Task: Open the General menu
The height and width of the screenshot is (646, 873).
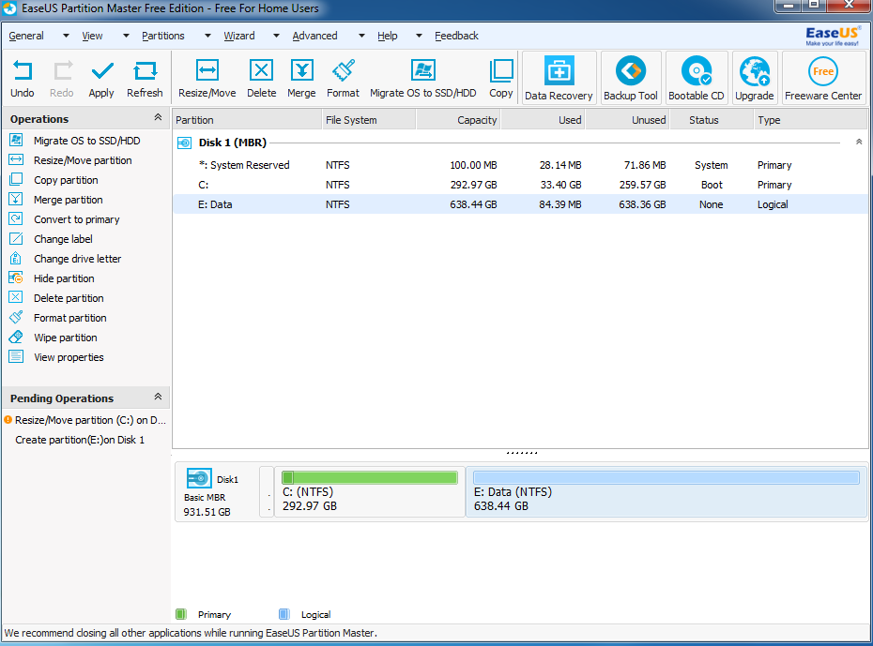Action: pyautogui.click(x=26, y=36)
